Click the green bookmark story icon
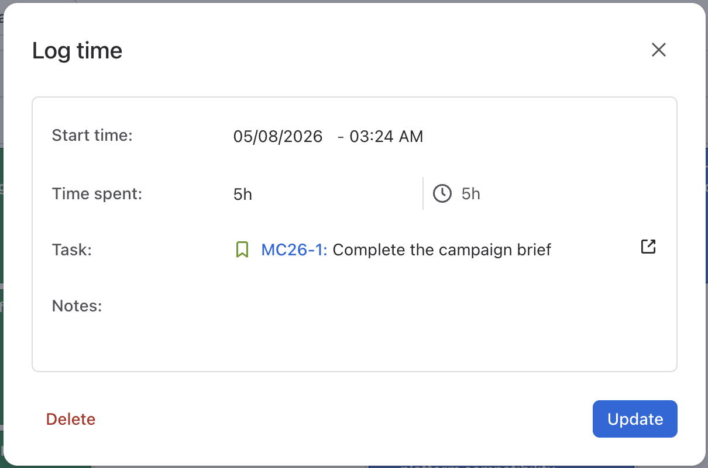708x468 pixels. pos(242,250)
